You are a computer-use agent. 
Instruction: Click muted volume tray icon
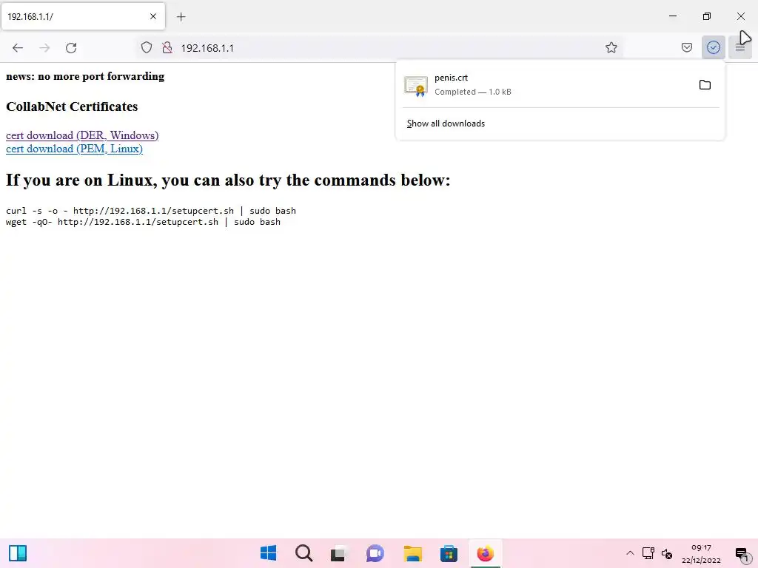click(x=667, y=554)
